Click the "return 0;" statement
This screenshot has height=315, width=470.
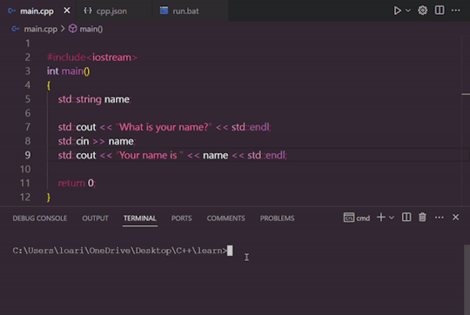click(77, 183)
